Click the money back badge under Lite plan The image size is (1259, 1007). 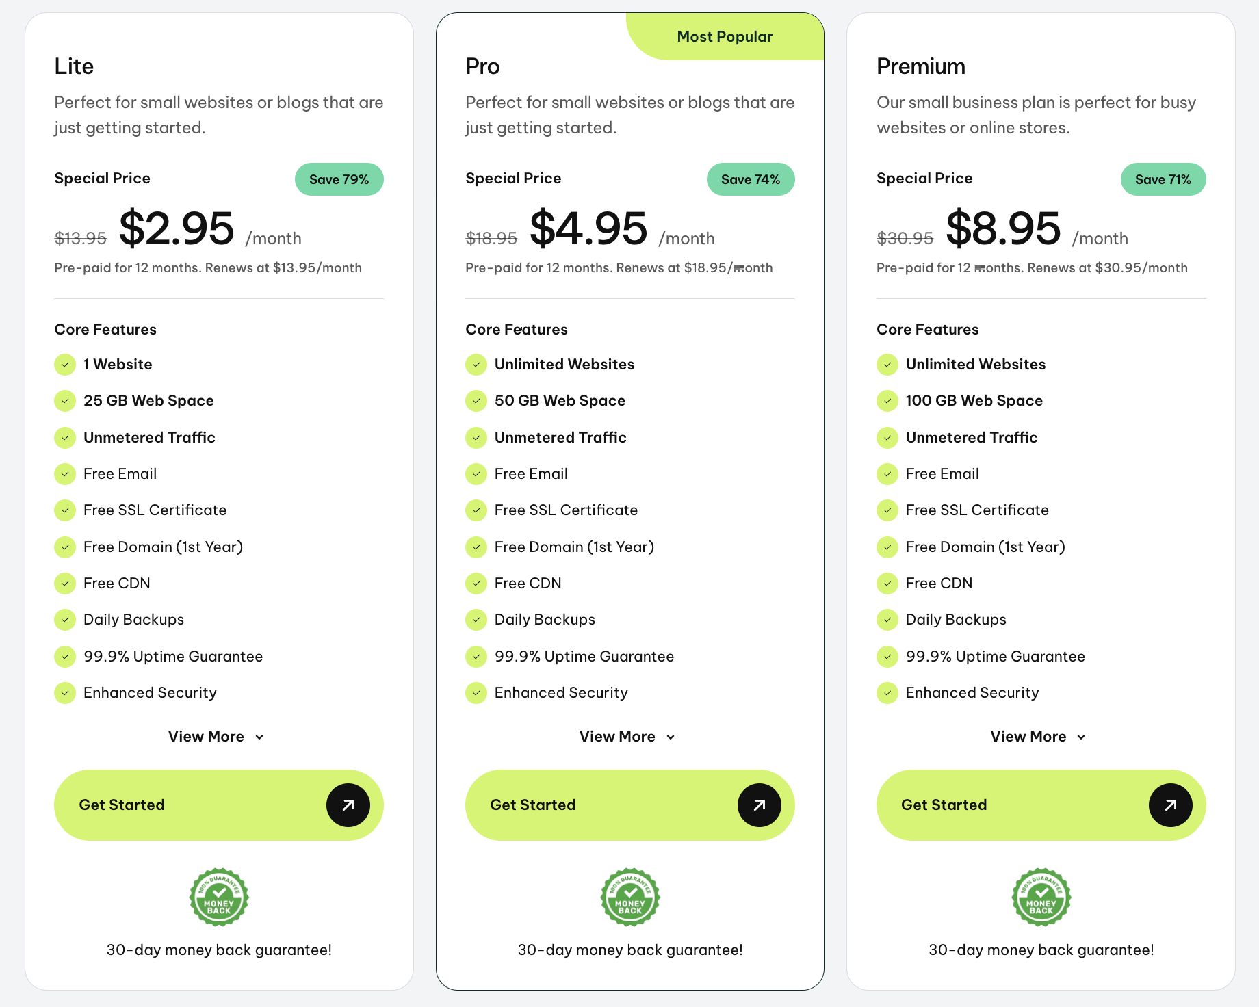[x=219, y=897]
